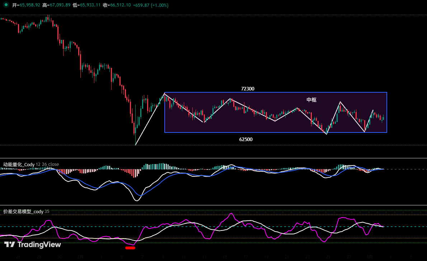Click the "2月" label on the time axis
Viewport: 427px width, 261px height.
(x=80, y=257)
